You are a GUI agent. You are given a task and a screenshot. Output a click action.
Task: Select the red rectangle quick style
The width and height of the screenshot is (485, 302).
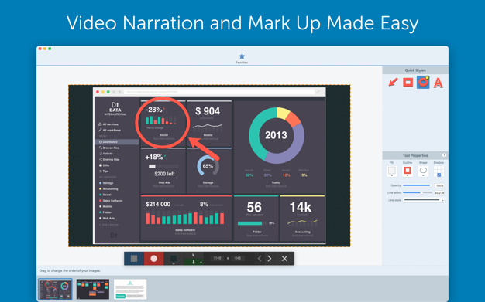tap(408, 83)
